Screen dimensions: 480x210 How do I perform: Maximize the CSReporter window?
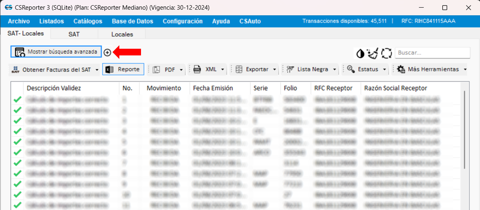coord(445,8)
